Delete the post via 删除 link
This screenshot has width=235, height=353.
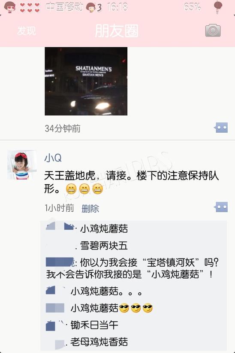tap(90, 208)
